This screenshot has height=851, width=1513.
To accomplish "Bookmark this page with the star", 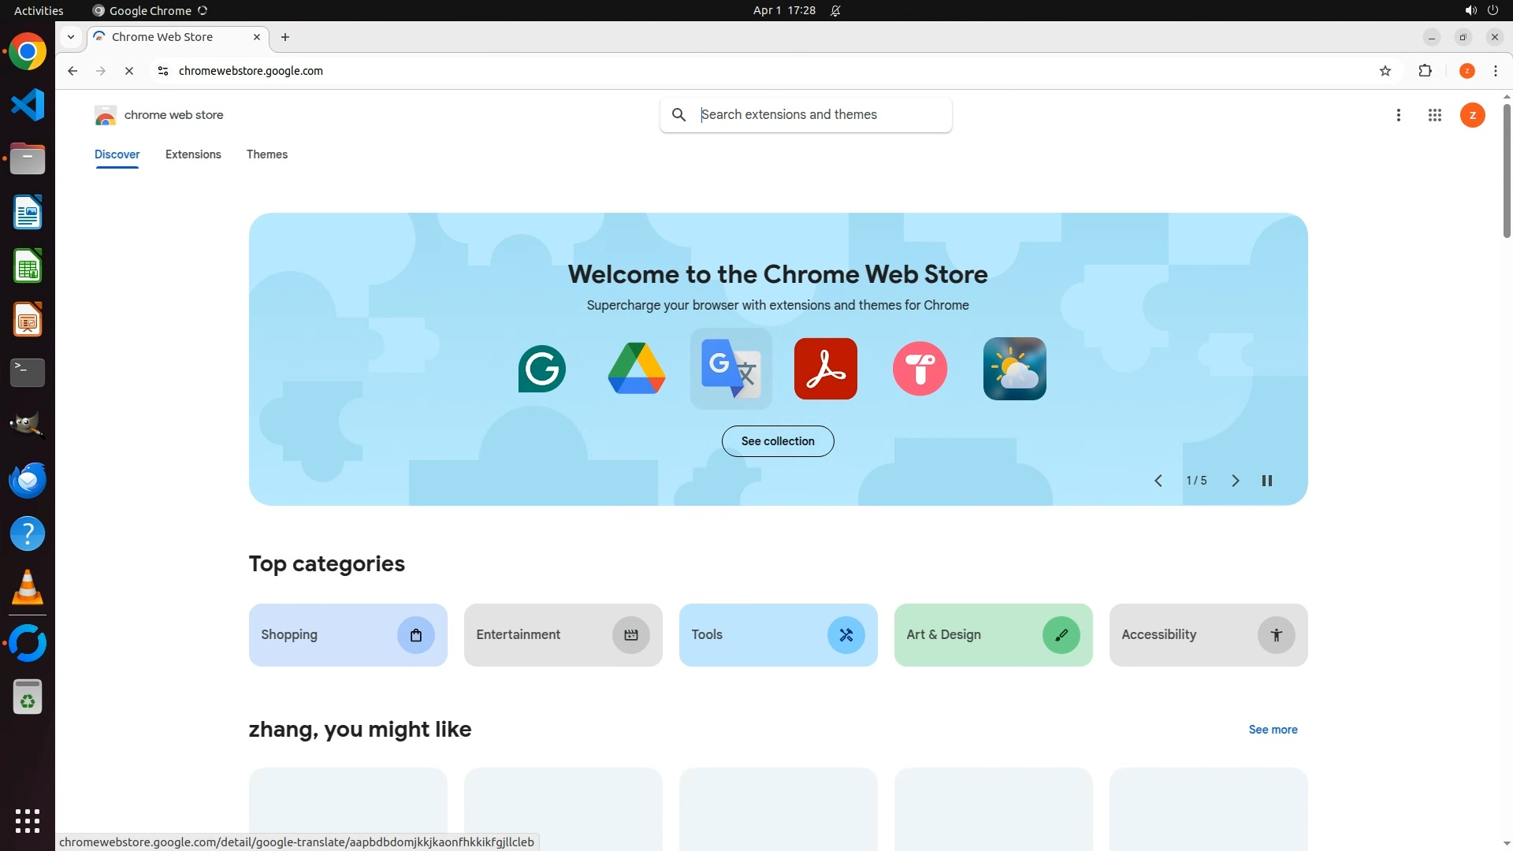I will pos(1385,71).
